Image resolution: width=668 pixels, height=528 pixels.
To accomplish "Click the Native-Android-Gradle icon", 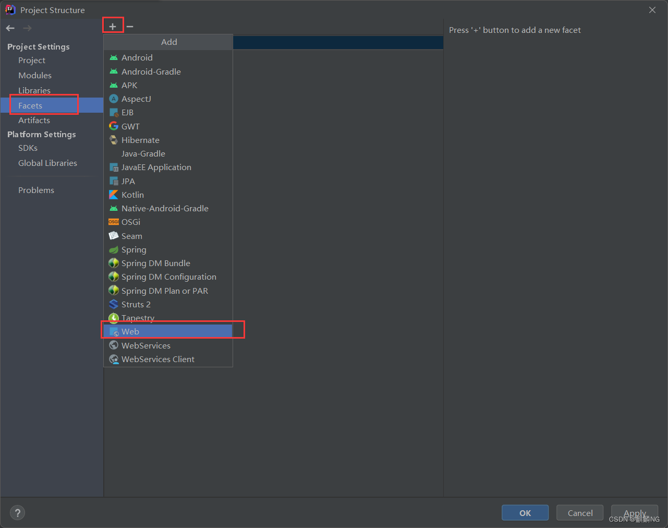I will click(114, 208).
